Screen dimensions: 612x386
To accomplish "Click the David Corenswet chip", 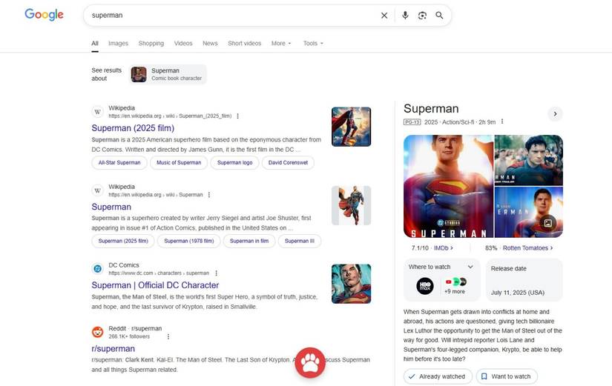I will (288, 162).
